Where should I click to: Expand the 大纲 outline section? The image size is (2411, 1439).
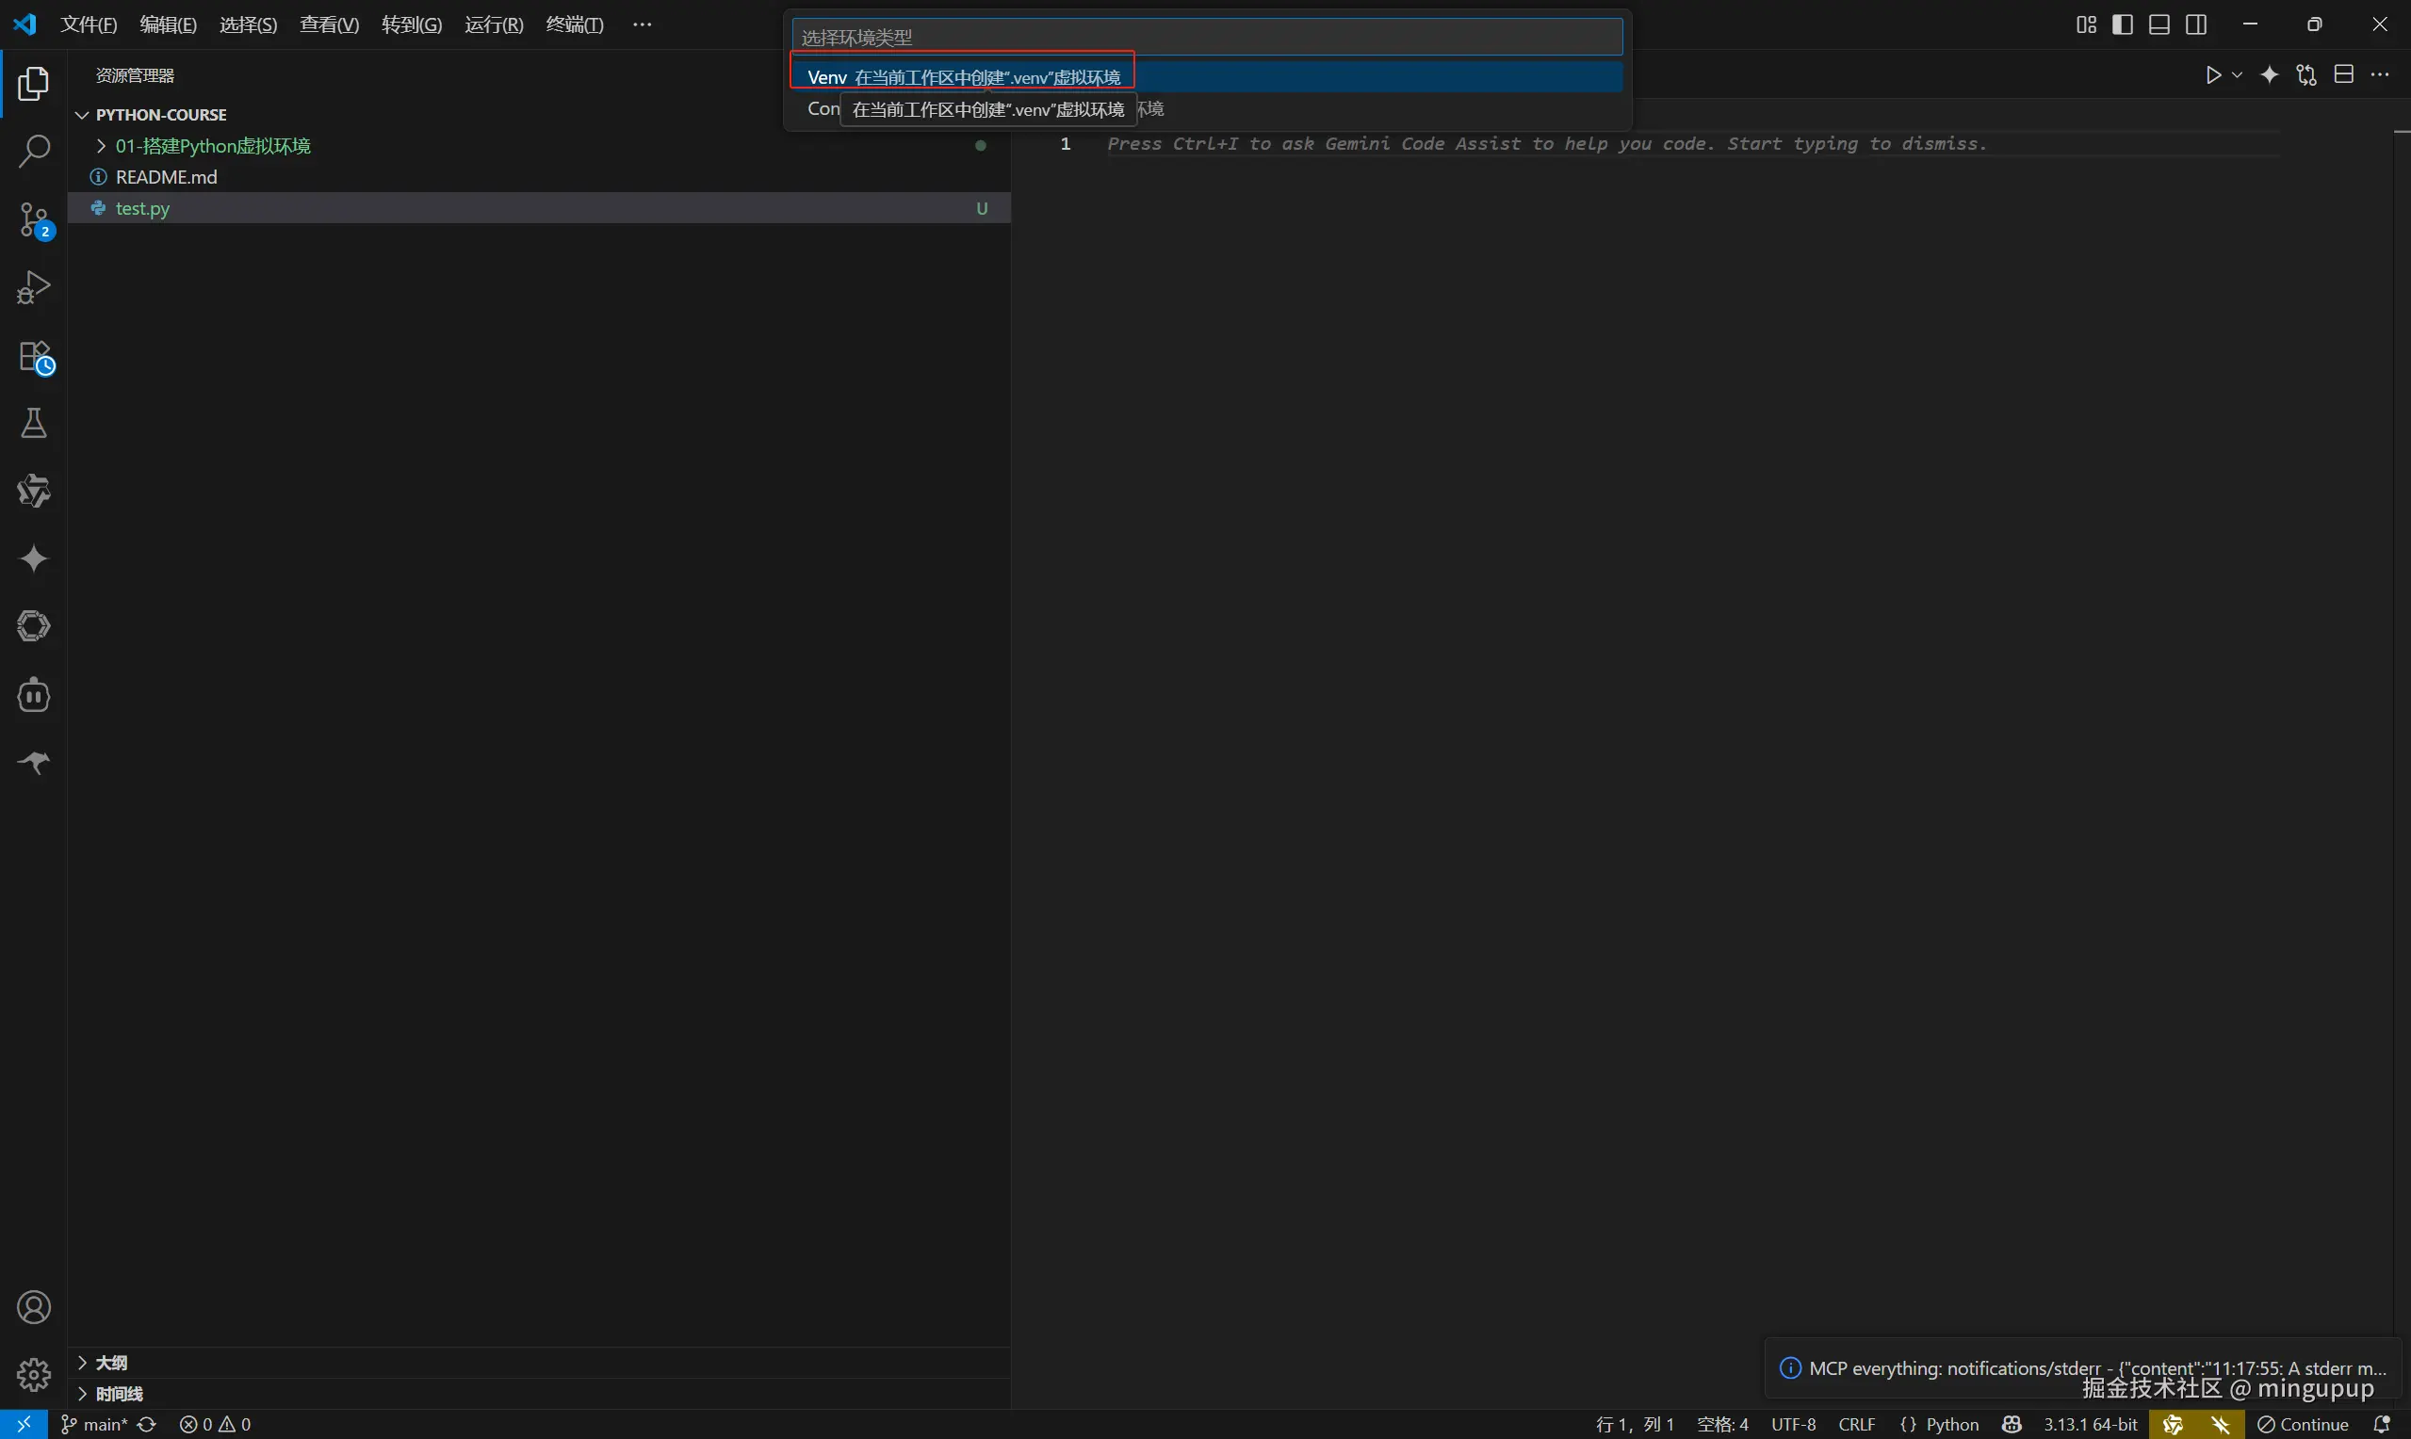tap(111, 1363)
